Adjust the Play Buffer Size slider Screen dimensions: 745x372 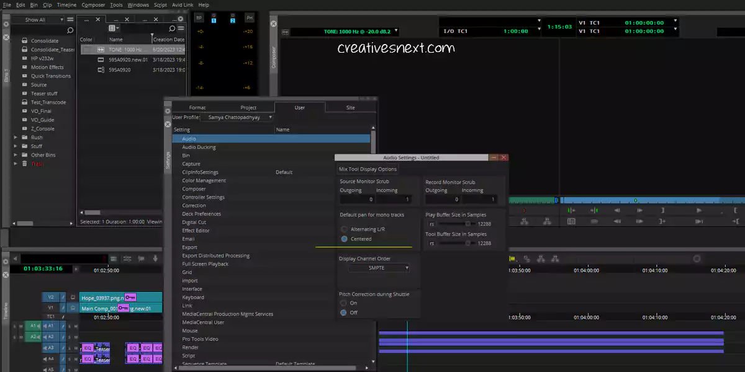467,224
